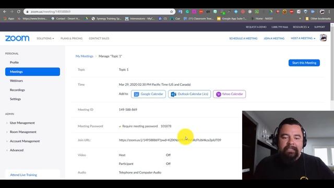The image size is (334, 188).
Task: Click the Support link
Action: pos(319,27)
